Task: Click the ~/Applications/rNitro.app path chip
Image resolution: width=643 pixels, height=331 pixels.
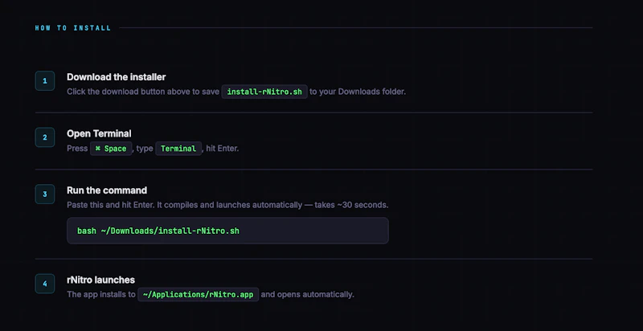Action: (x=198, y=295)
